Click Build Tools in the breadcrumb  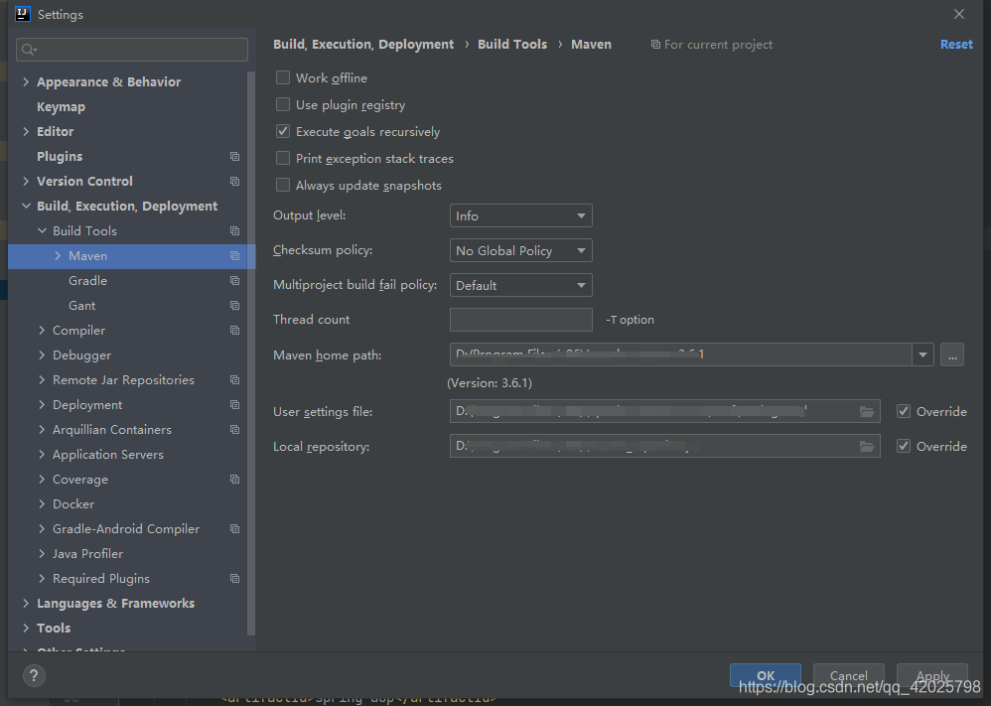pos(512,45)
